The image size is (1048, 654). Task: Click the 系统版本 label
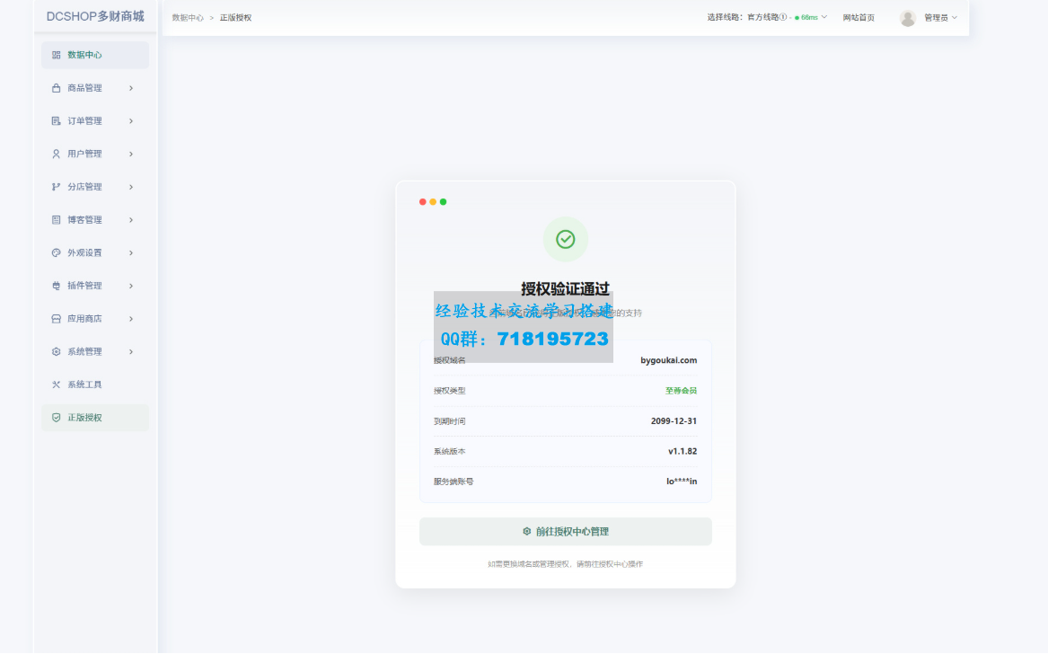pos(449,451)
